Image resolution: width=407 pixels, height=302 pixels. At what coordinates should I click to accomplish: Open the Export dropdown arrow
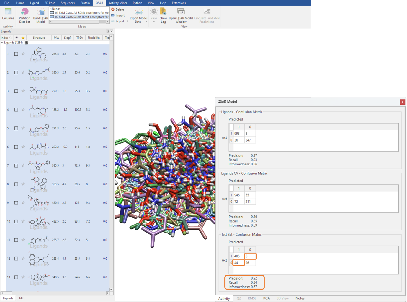tap(128, 21)
